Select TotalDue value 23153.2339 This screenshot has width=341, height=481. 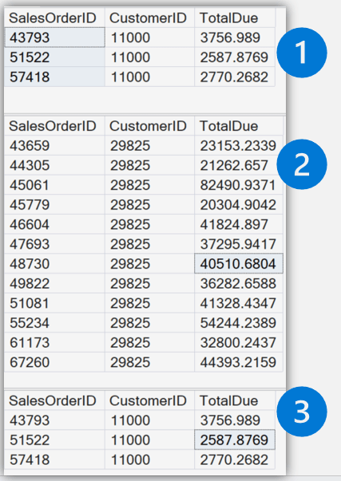click(239, 145)
